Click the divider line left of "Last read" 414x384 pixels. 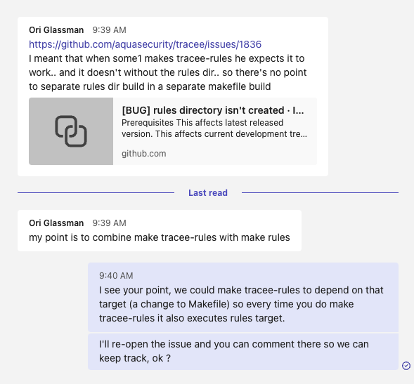[x=96, y=193]
